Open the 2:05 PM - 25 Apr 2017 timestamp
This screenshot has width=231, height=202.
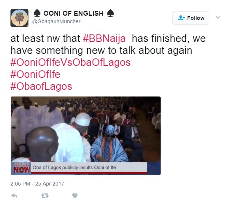(37, 184)
